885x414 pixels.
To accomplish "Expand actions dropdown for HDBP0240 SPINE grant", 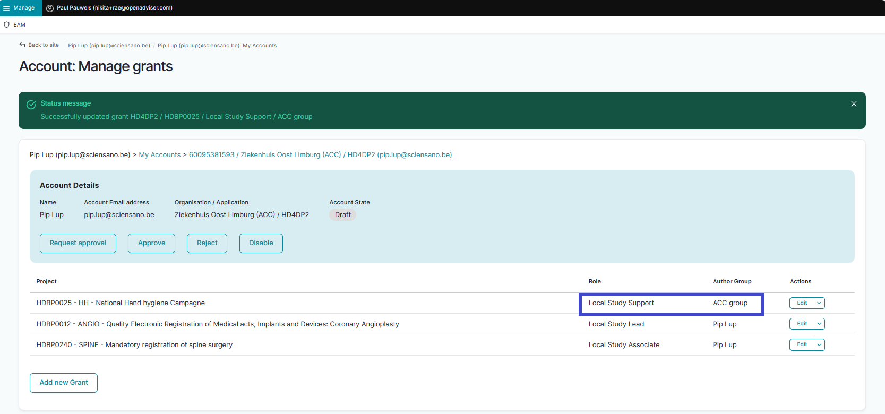I will pos(819,345).
